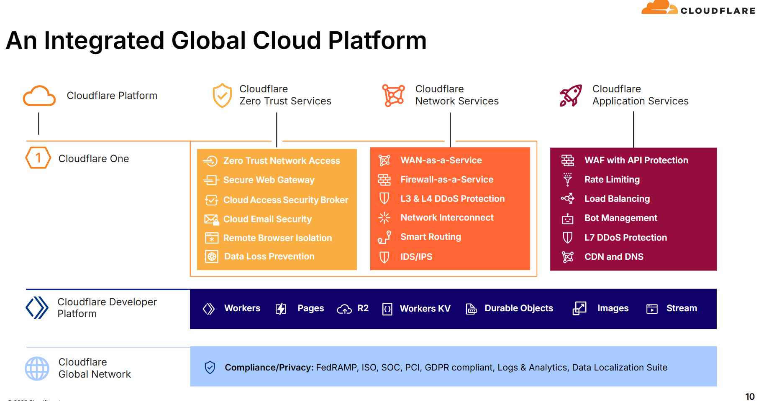Click the 'Compliance/Privacy:' bold text
The width and height of the screenshot is (774, 401).
click(269, 368)
